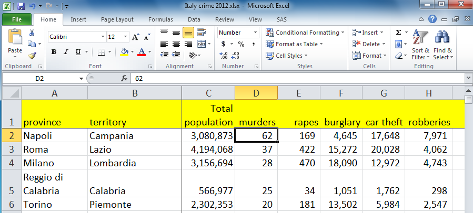The height and width of the screenshot is (213, 473).
Task: Toggle Underline formatting
Action: coord(78,52)
